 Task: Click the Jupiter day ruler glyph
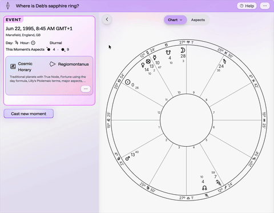coord(17,43)
